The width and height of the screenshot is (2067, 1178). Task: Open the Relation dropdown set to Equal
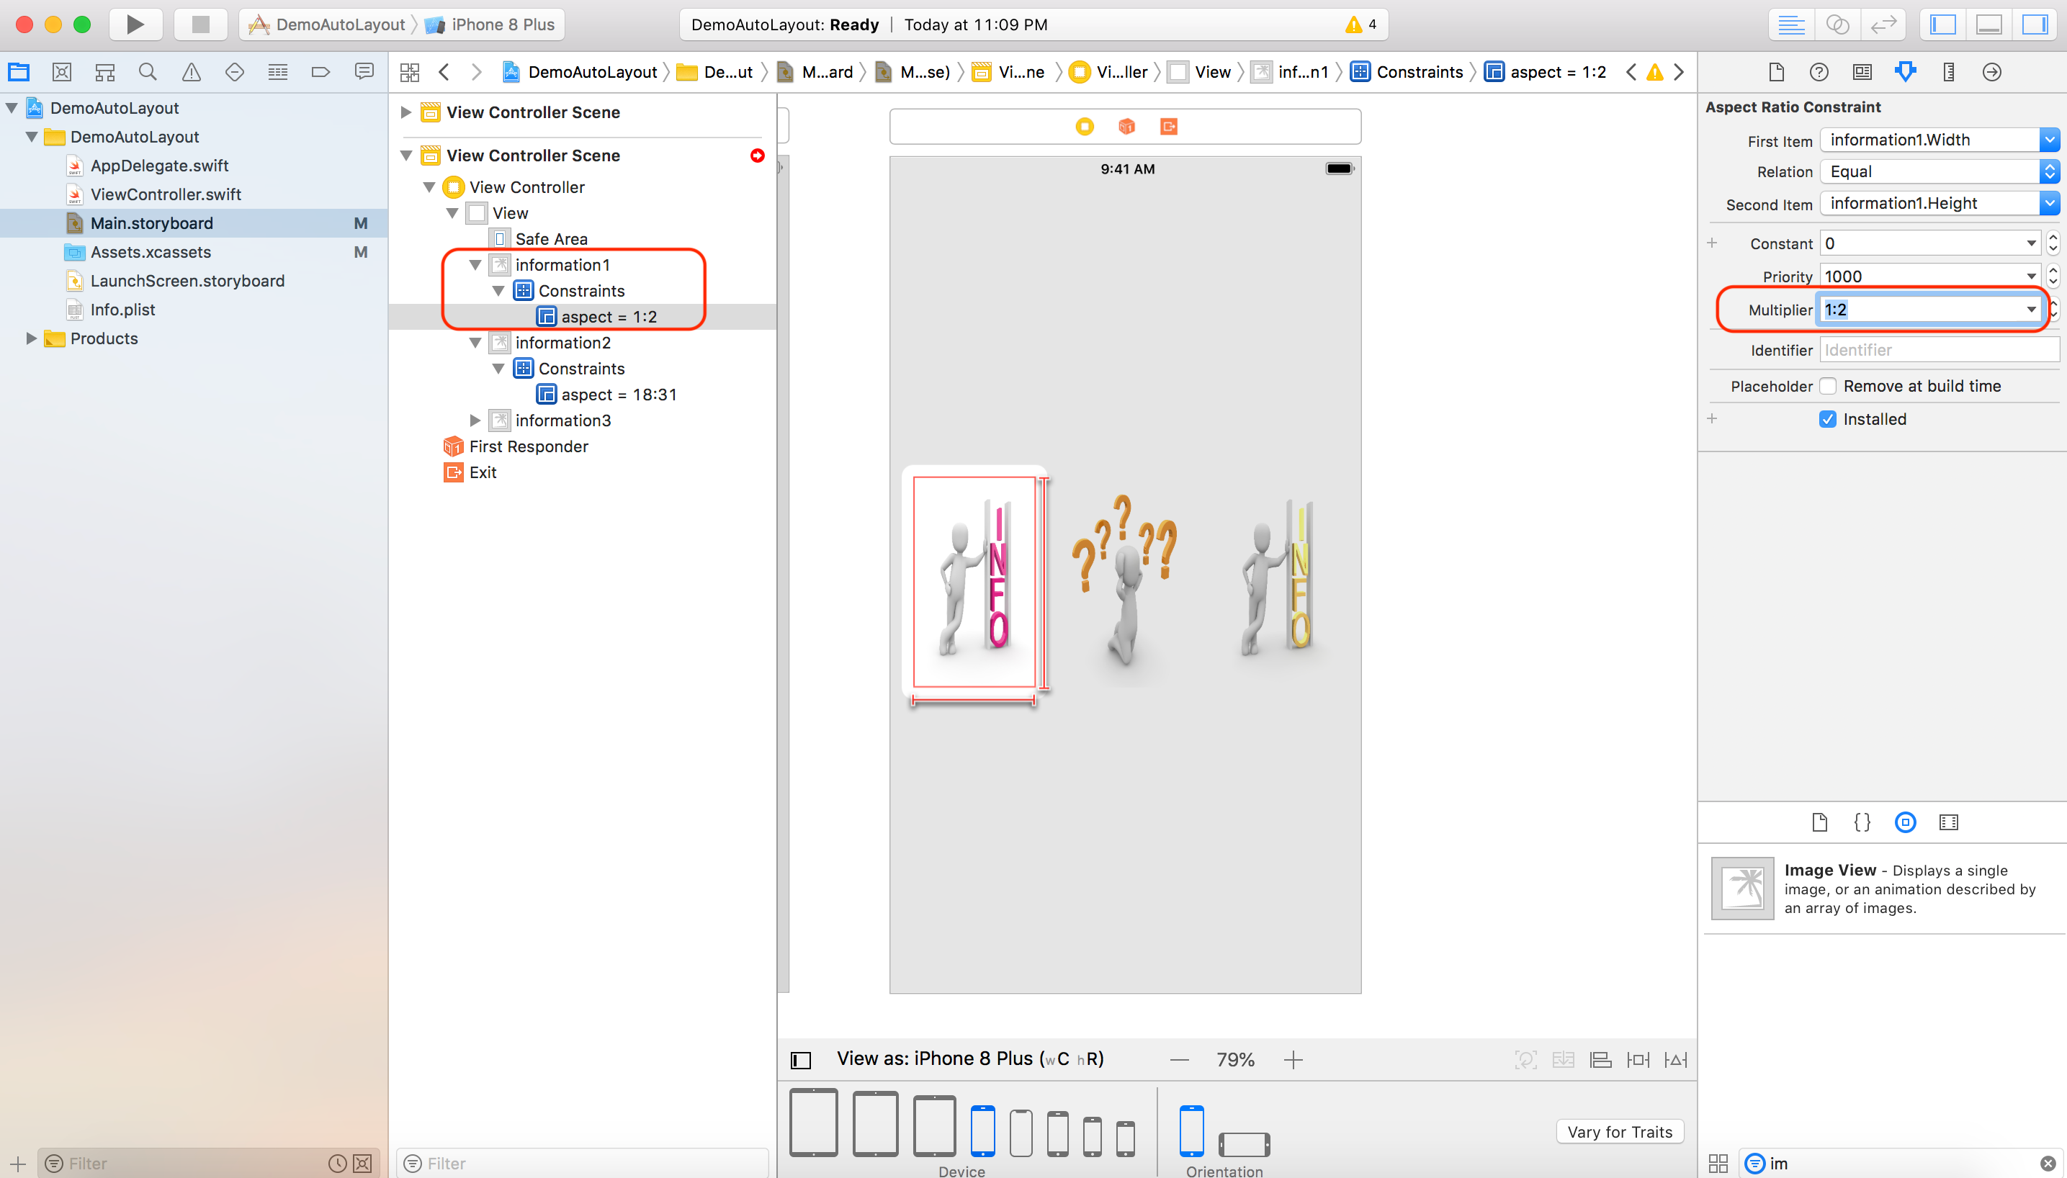point(2049,171)
